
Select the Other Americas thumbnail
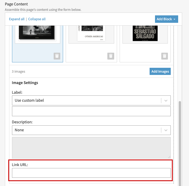point(91,34)
